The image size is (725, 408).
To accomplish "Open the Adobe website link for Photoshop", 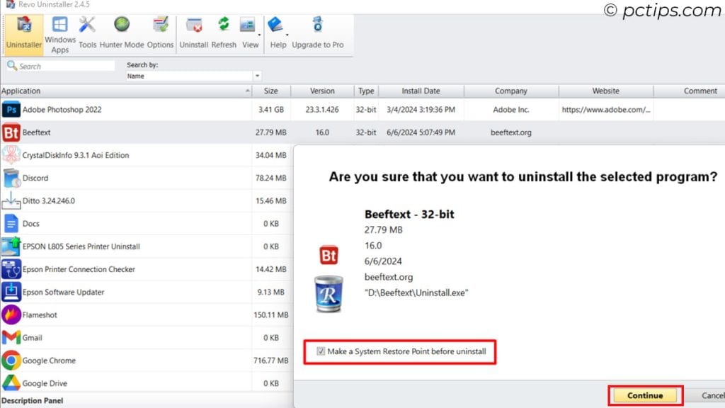I will (x=605, y=109).
